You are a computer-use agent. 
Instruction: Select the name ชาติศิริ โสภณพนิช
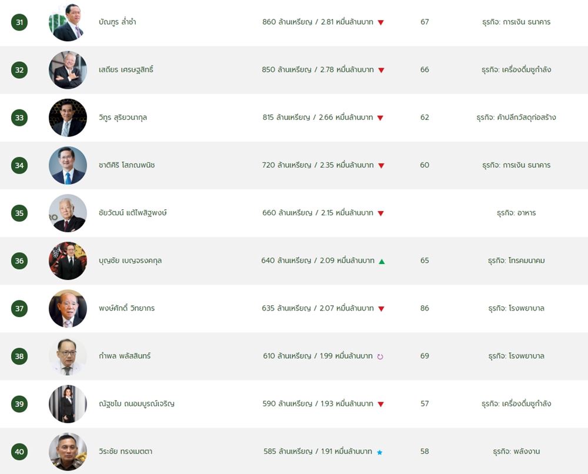(127, 165)
